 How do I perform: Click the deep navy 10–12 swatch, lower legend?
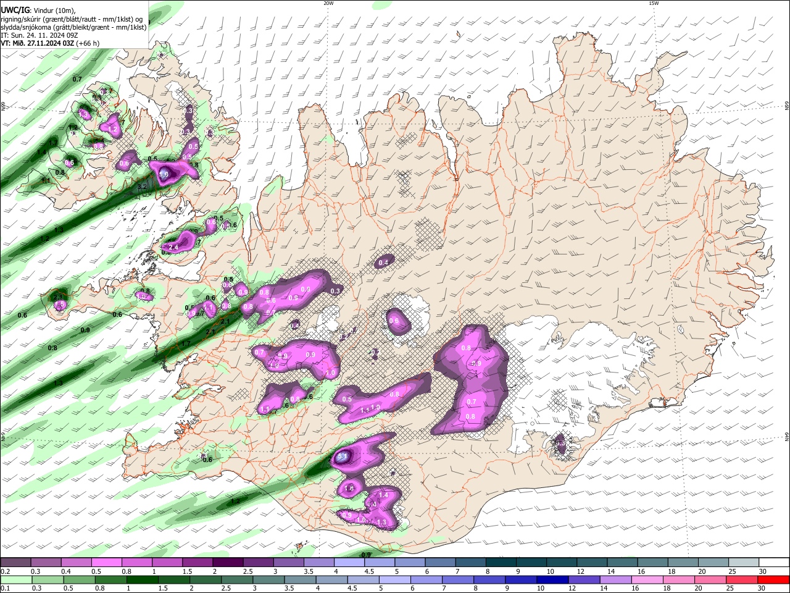tap(551, 580)
